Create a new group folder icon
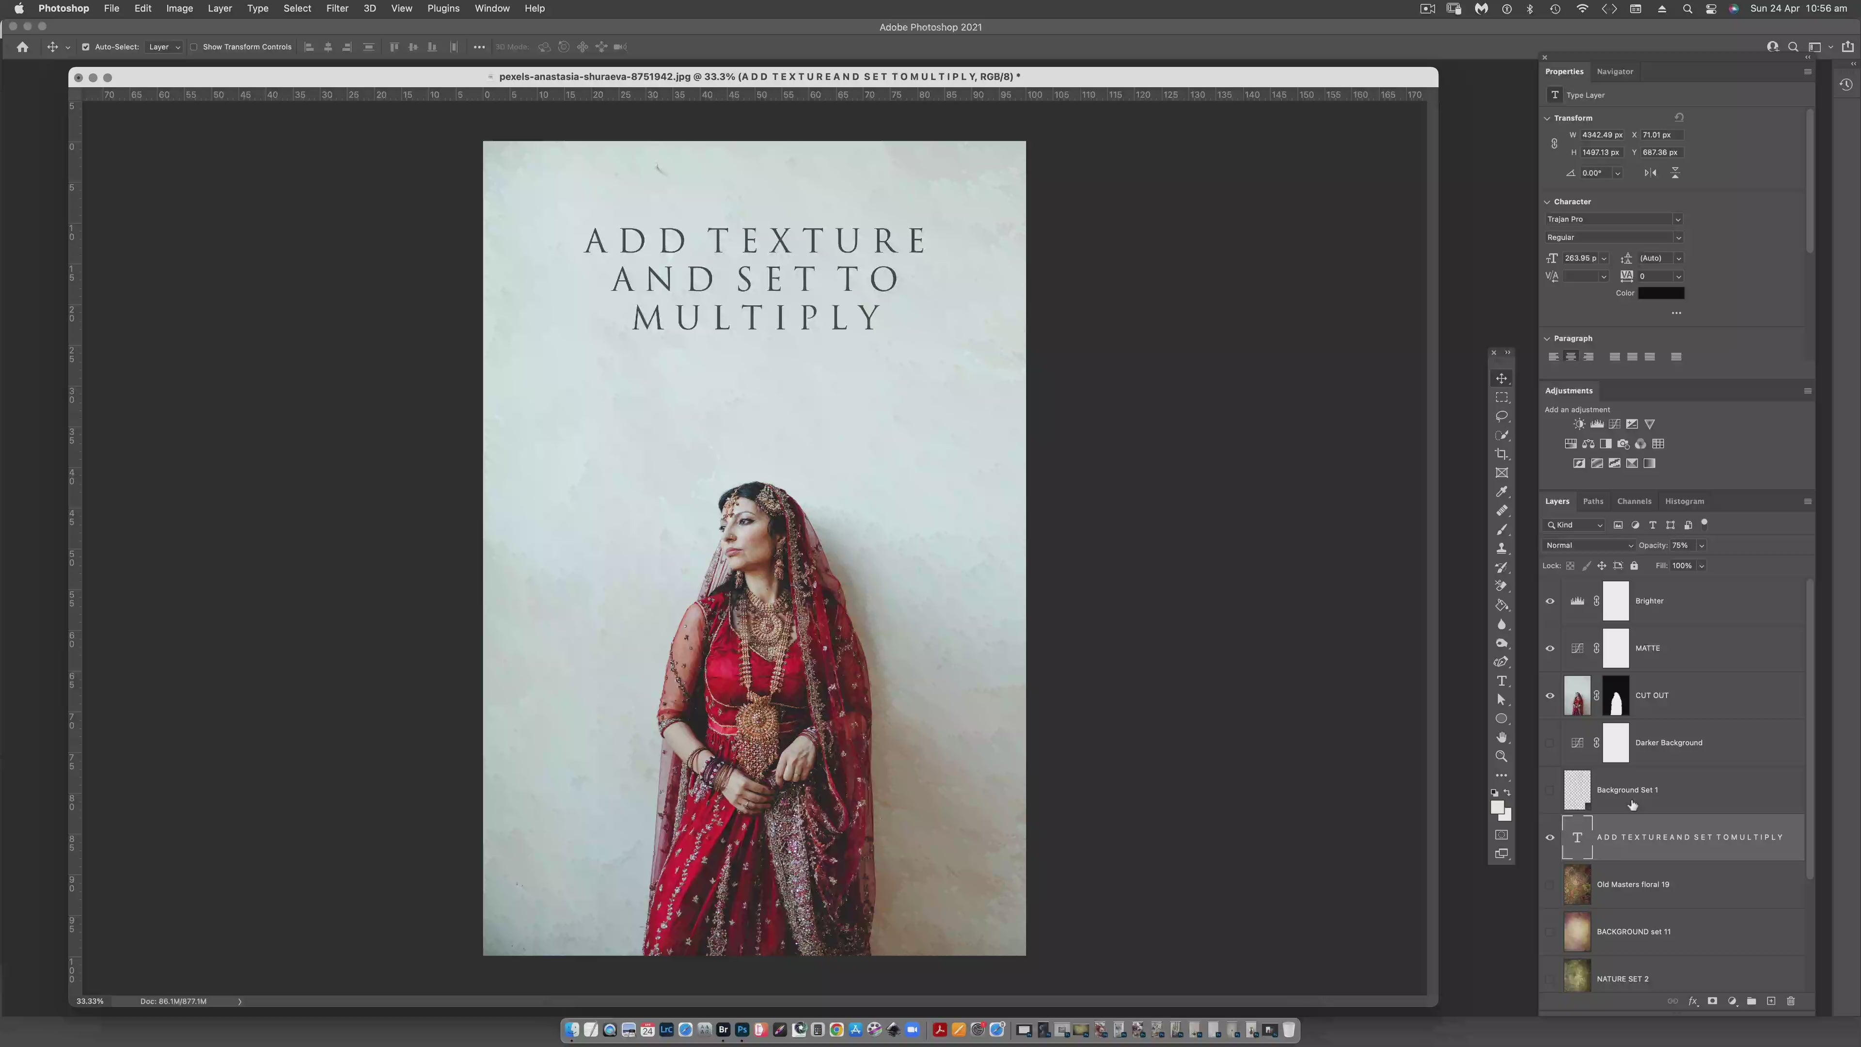This screenshot has height=1047, width=1861. (1751, 1001)
